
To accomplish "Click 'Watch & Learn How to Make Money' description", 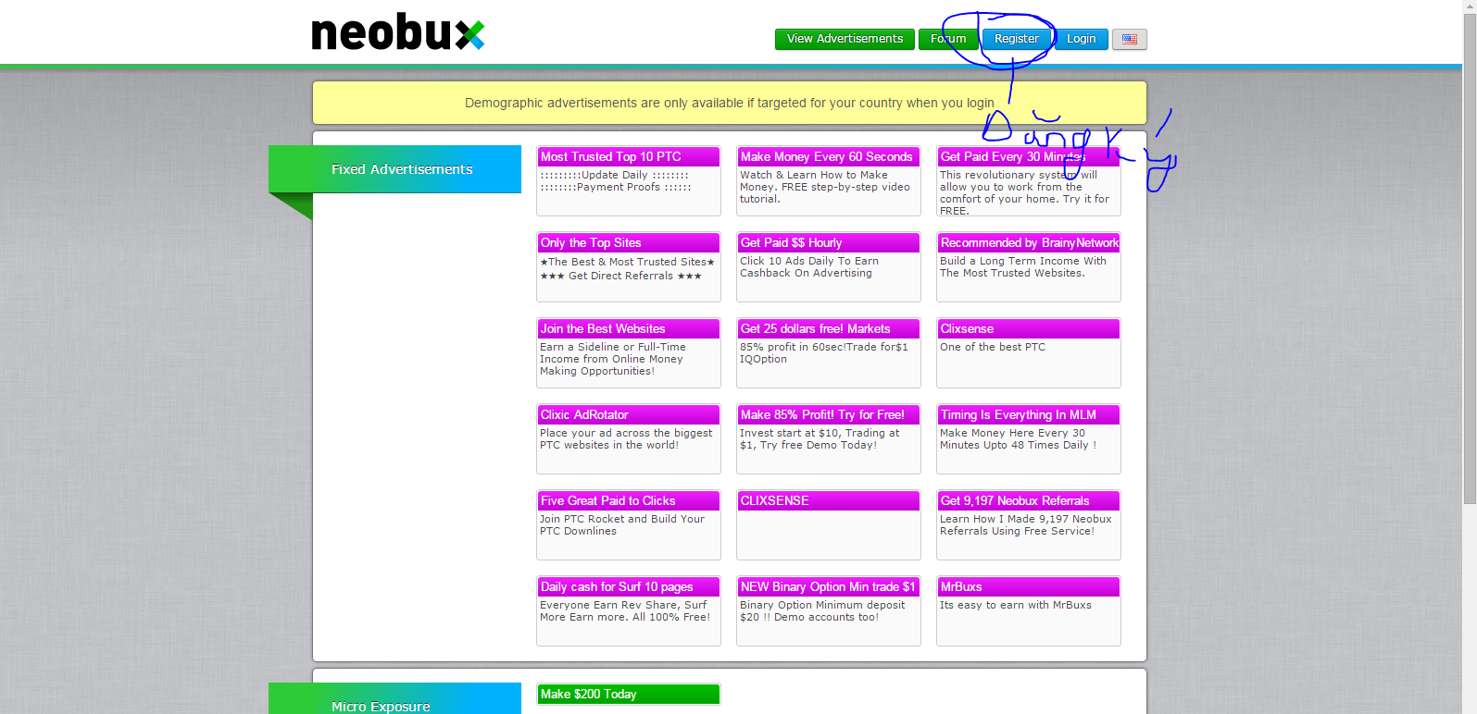I will 824,187.
